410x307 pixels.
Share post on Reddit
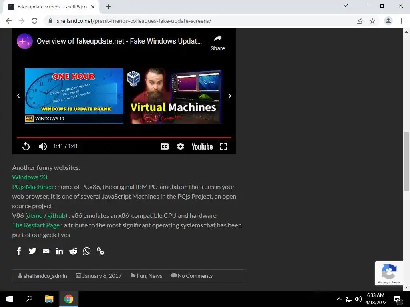pyautogui.click(x=73, y=251)
